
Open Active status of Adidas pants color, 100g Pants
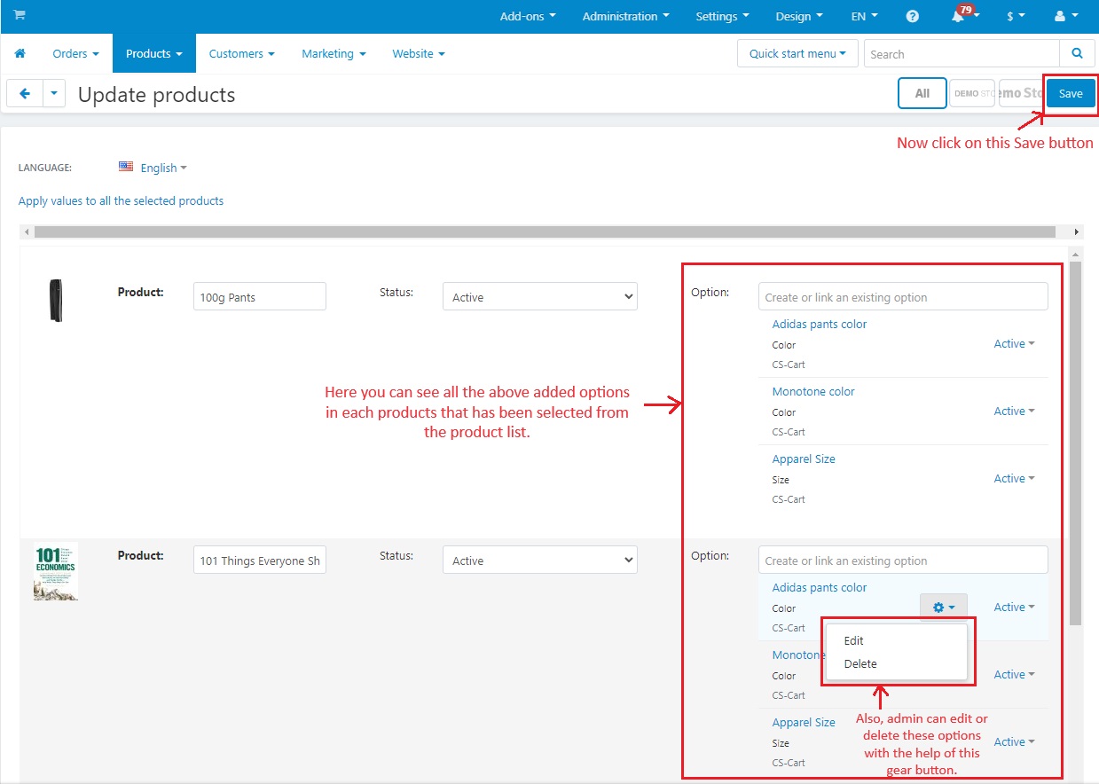click(x=1015, y=343)
